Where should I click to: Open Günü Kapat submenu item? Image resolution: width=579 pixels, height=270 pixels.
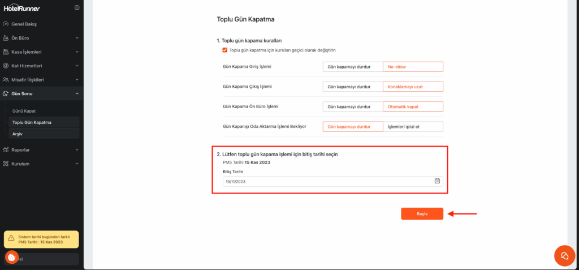click(x=24, y=111)
